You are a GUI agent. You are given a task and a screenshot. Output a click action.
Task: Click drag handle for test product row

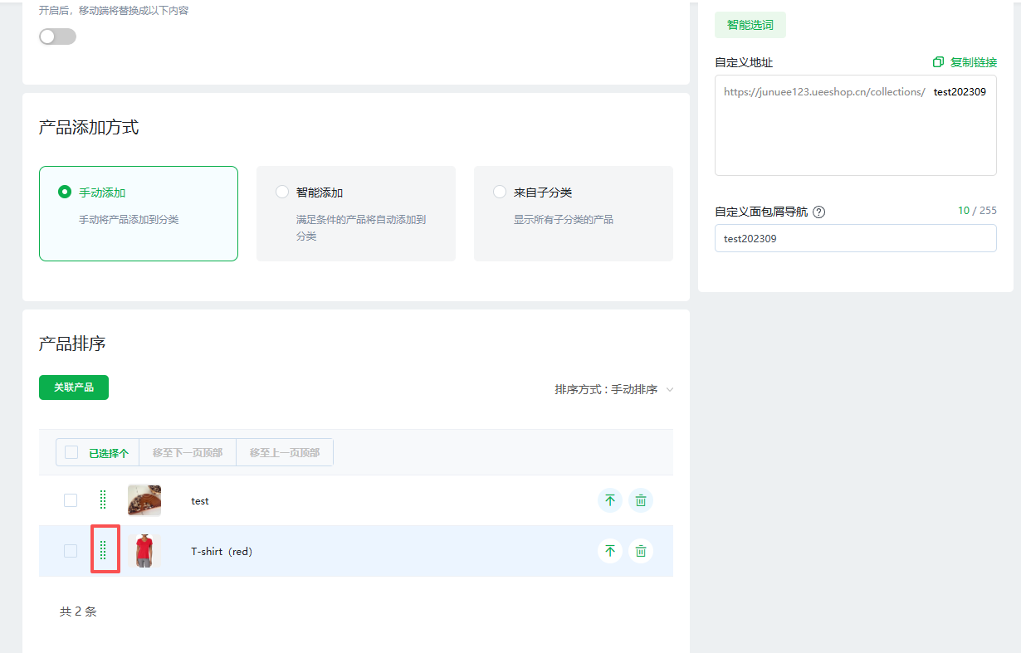click(x=104, y=499)
